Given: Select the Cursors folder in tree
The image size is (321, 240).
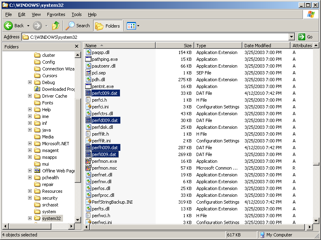Looking at the screenshot, I should [49, 76].
